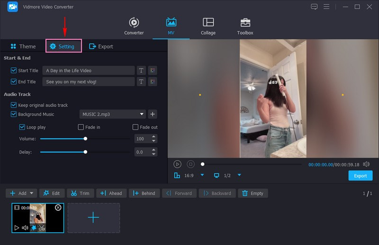The width and height of the screenshot is (379, 245).
Task: Uncheck Keep original audio track
Action: pos(14,105)
